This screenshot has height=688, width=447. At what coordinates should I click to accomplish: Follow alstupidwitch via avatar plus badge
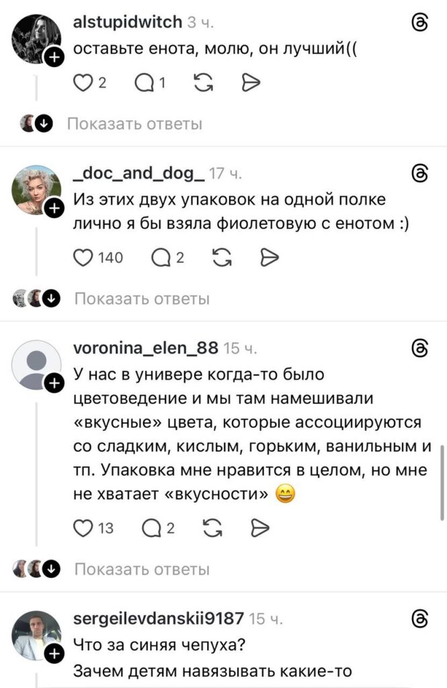point(54,58)
